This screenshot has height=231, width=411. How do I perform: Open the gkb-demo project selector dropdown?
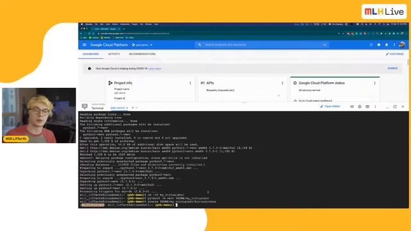click(143, 45)
